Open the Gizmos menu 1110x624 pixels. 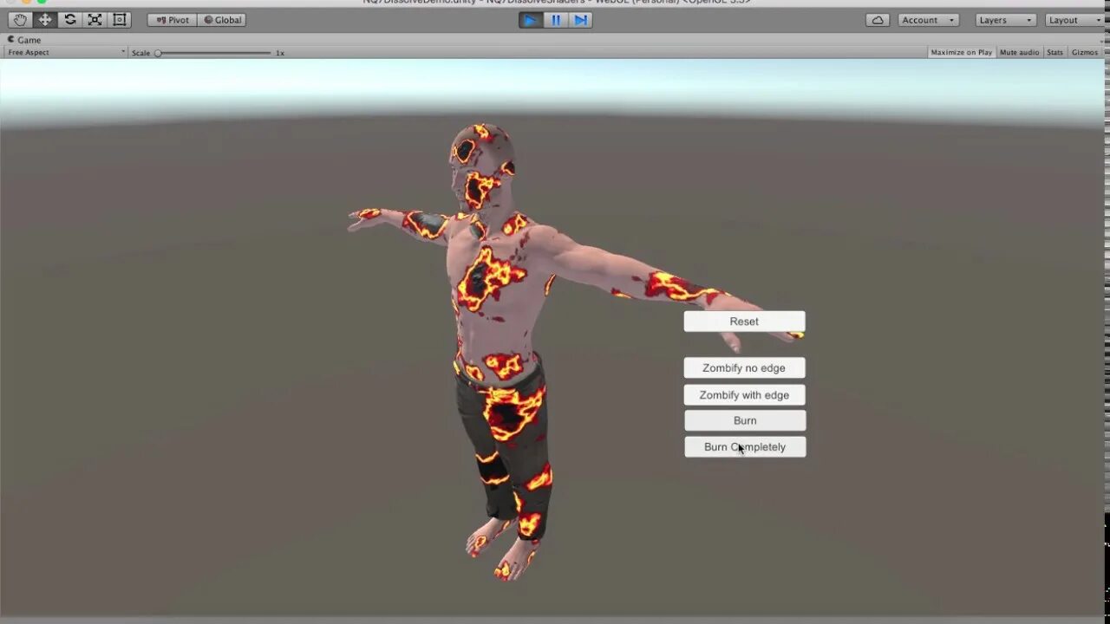1085,53
